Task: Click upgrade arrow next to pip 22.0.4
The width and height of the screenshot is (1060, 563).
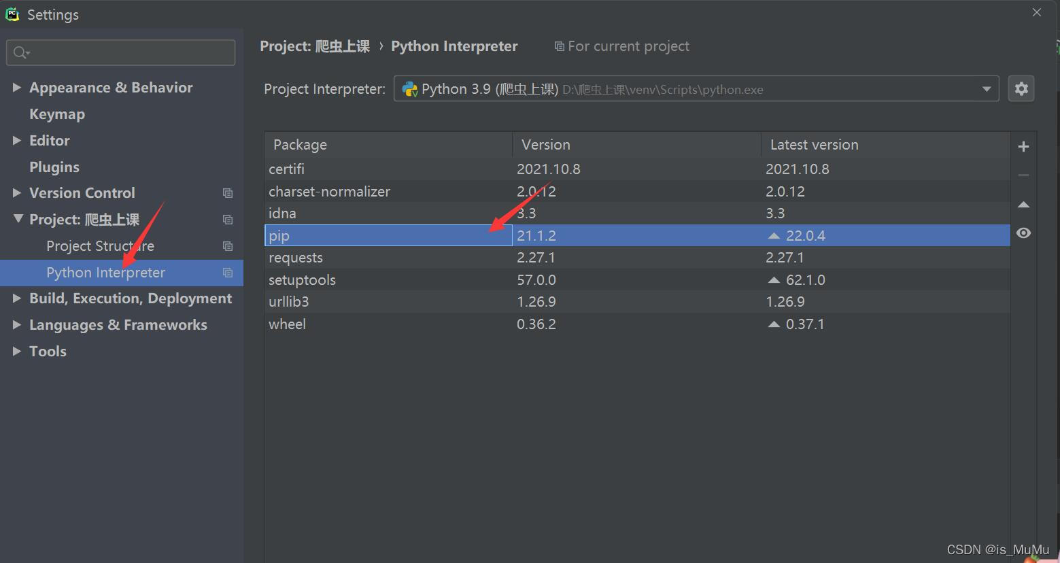Action: [773, 236]
